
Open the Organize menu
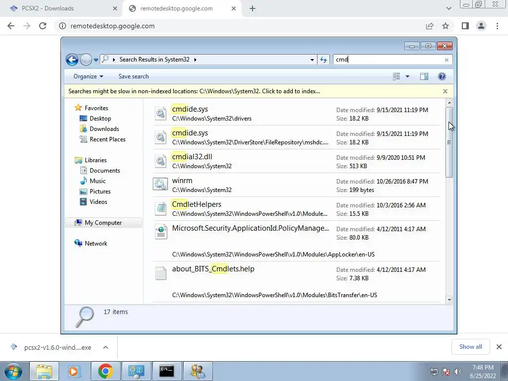[x=88, y=76]
